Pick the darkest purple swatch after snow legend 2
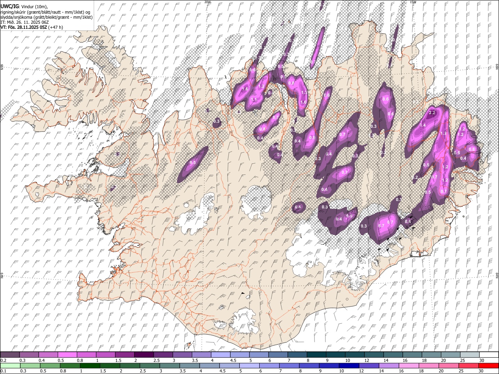The width and height of the screenshot is (499, 374). 144,355
